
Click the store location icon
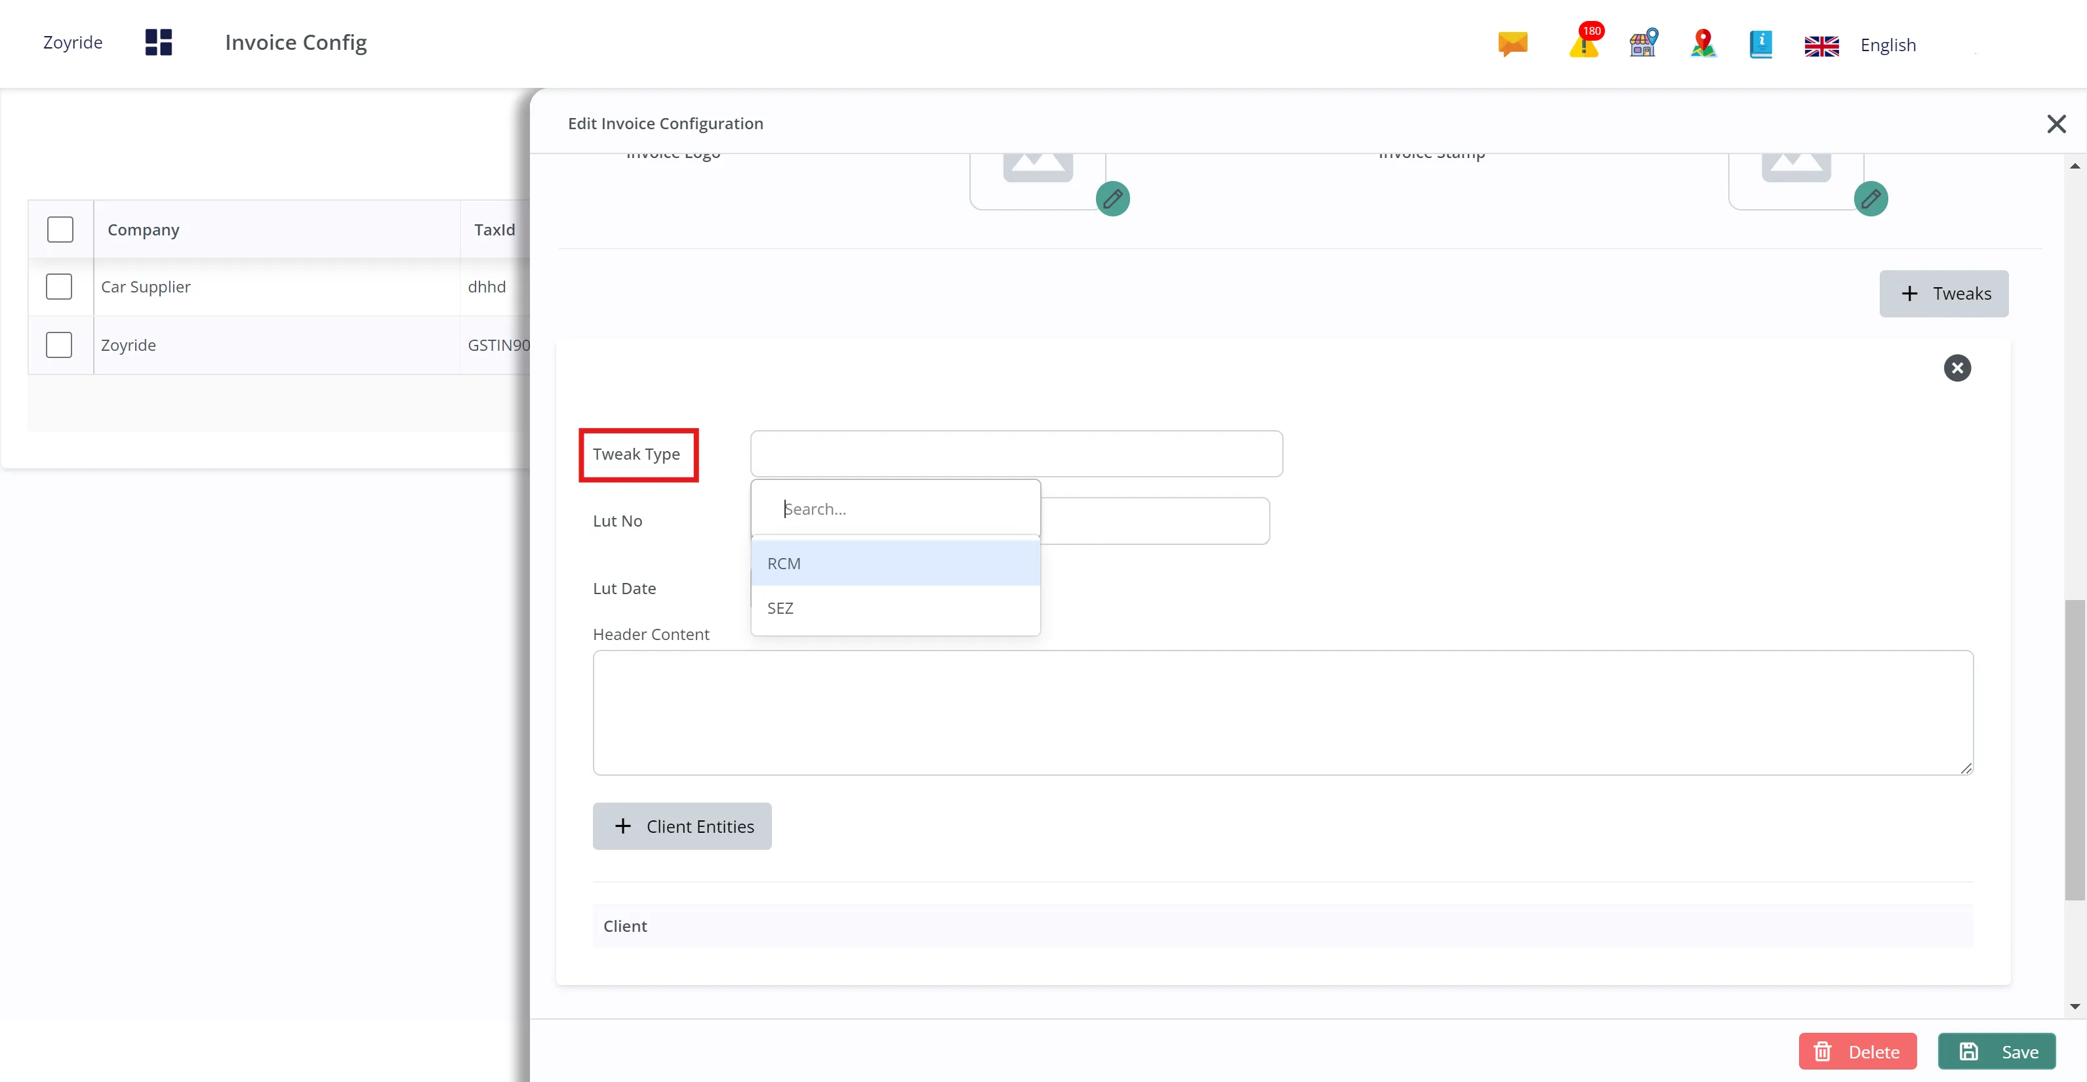[1644, 43]
